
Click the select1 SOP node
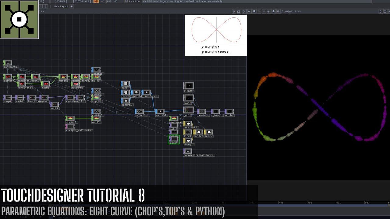pos(139,111)
